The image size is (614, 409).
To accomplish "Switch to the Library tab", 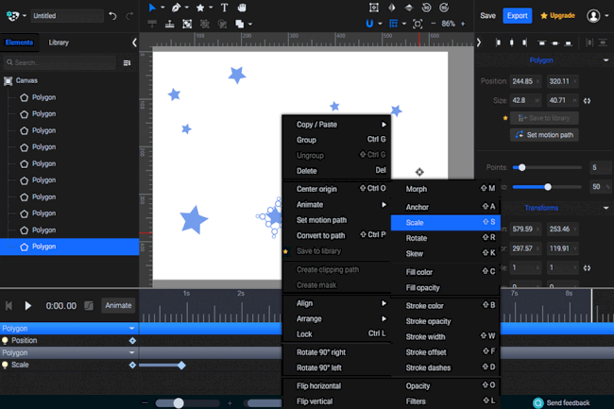I will tap(59, 43).
